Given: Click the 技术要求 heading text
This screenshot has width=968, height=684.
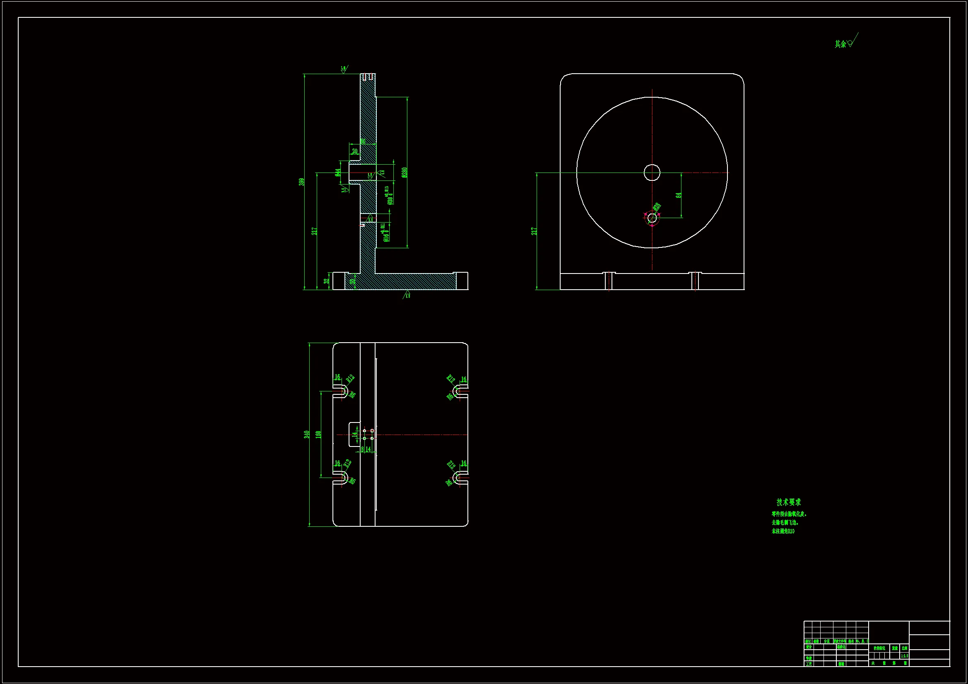Looking at the screenshot, I should click(x=788, y=502).
